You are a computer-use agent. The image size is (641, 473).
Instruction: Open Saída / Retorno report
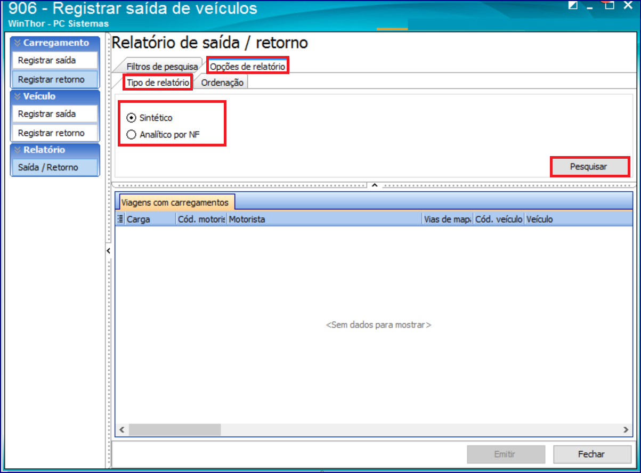point(55,167)
